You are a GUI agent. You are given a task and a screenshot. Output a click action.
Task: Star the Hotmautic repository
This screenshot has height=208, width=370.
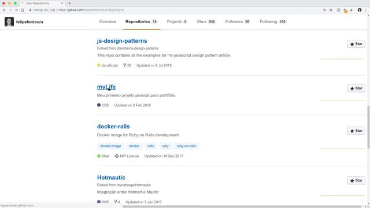point(356,180)
